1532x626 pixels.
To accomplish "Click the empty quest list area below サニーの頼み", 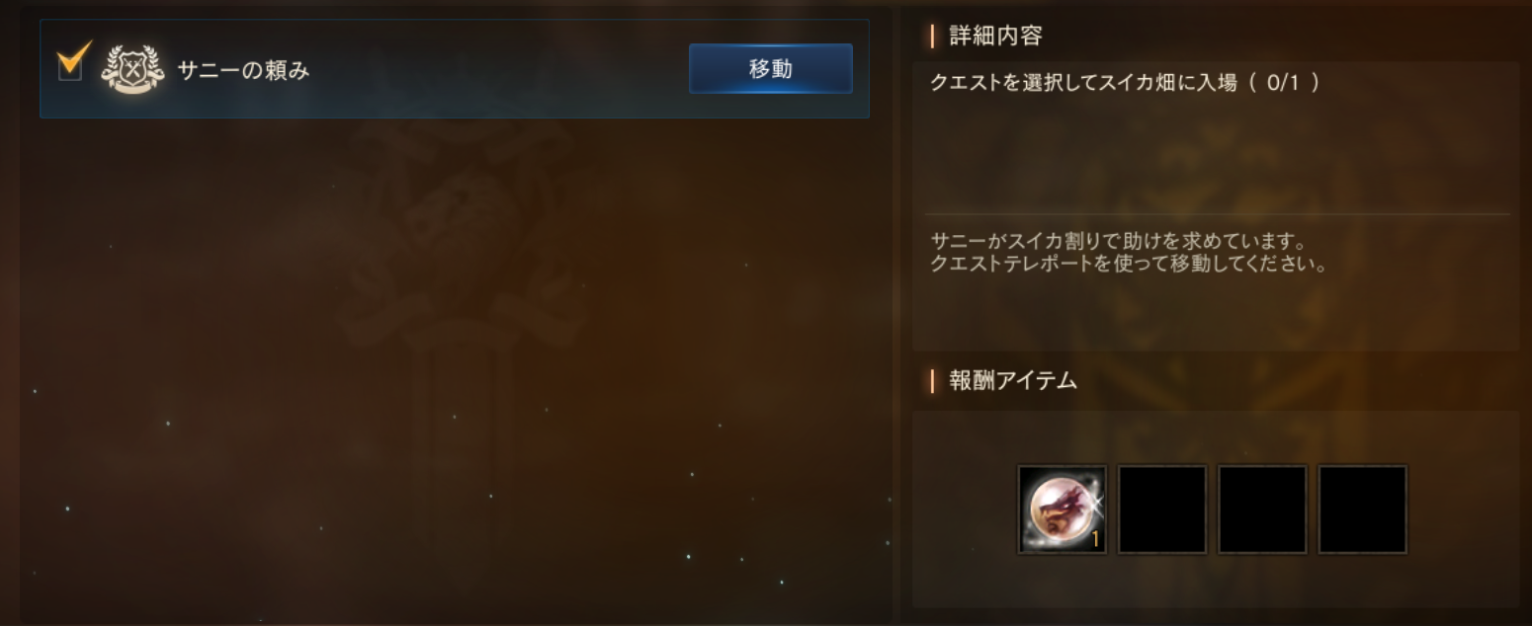I will pyautogui.click(x=455, y=365).
